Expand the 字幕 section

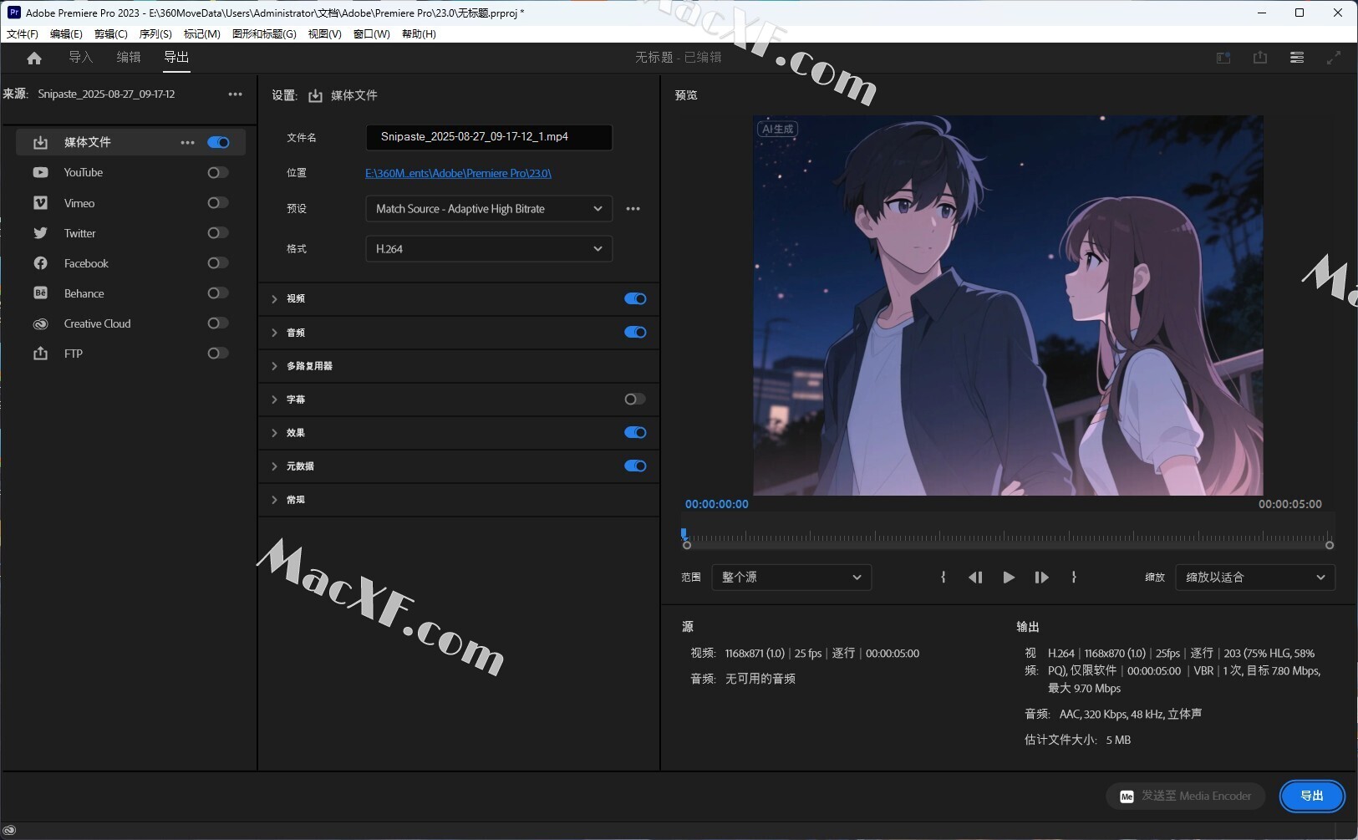[274, 399]
